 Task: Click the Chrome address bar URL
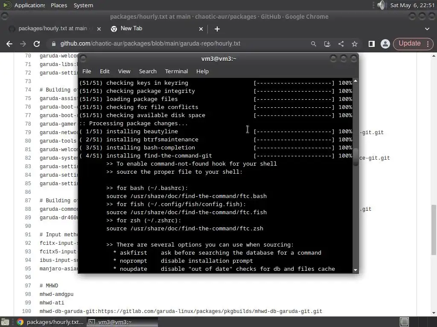click(x=150, y=44)
